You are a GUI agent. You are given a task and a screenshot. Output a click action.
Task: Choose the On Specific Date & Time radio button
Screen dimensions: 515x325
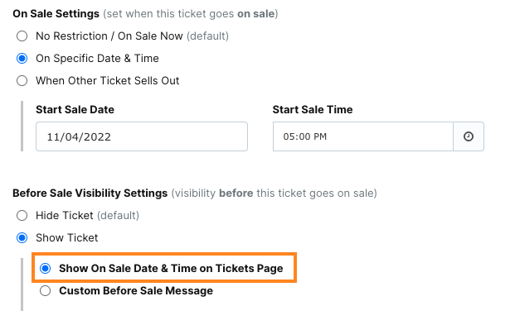[x=22, y=59]
